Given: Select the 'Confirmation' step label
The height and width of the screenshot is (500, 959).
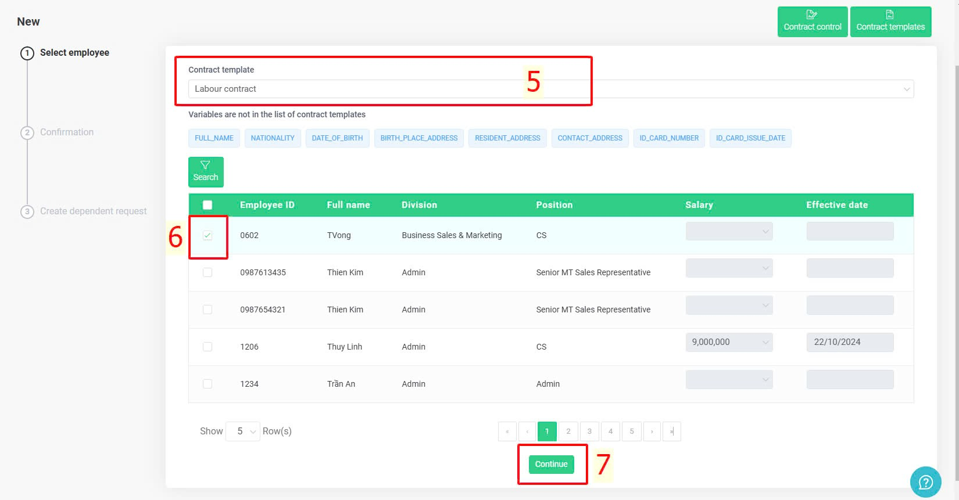Looking at the screenshot, I should [x=67, y=132].
